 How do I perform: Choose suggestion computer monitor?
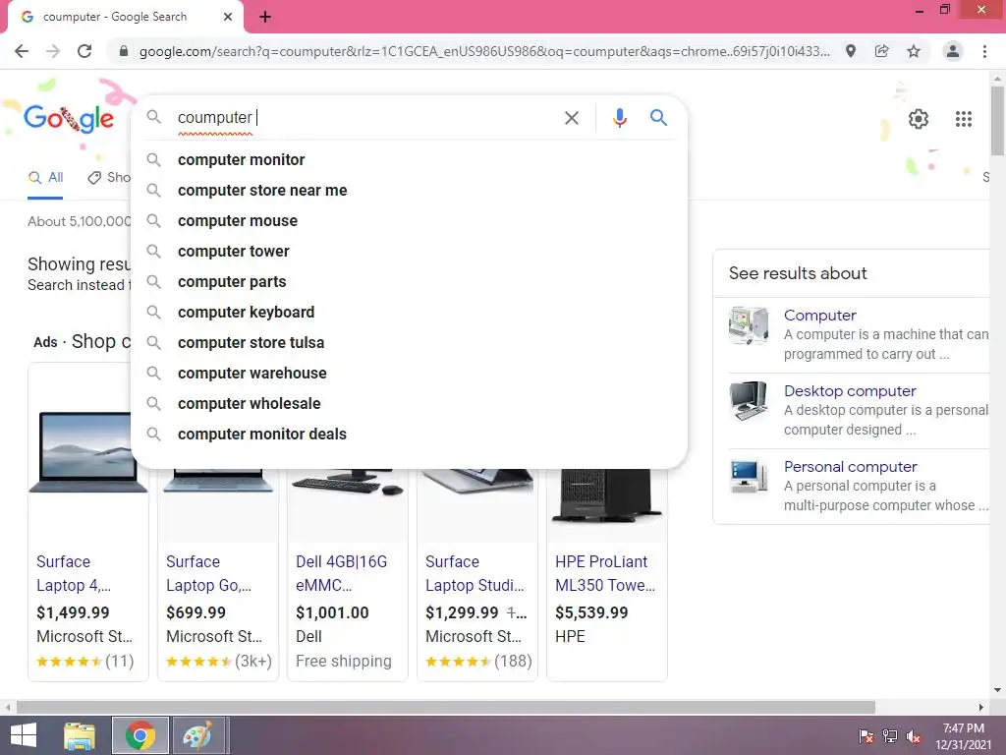[x=409, y=160]
